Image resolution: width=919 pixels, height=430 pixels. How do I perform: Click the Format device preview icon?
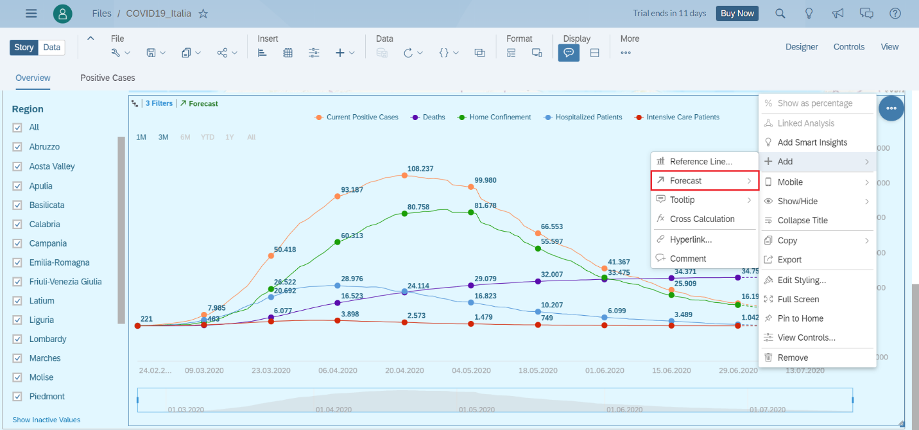click(537, 53)
